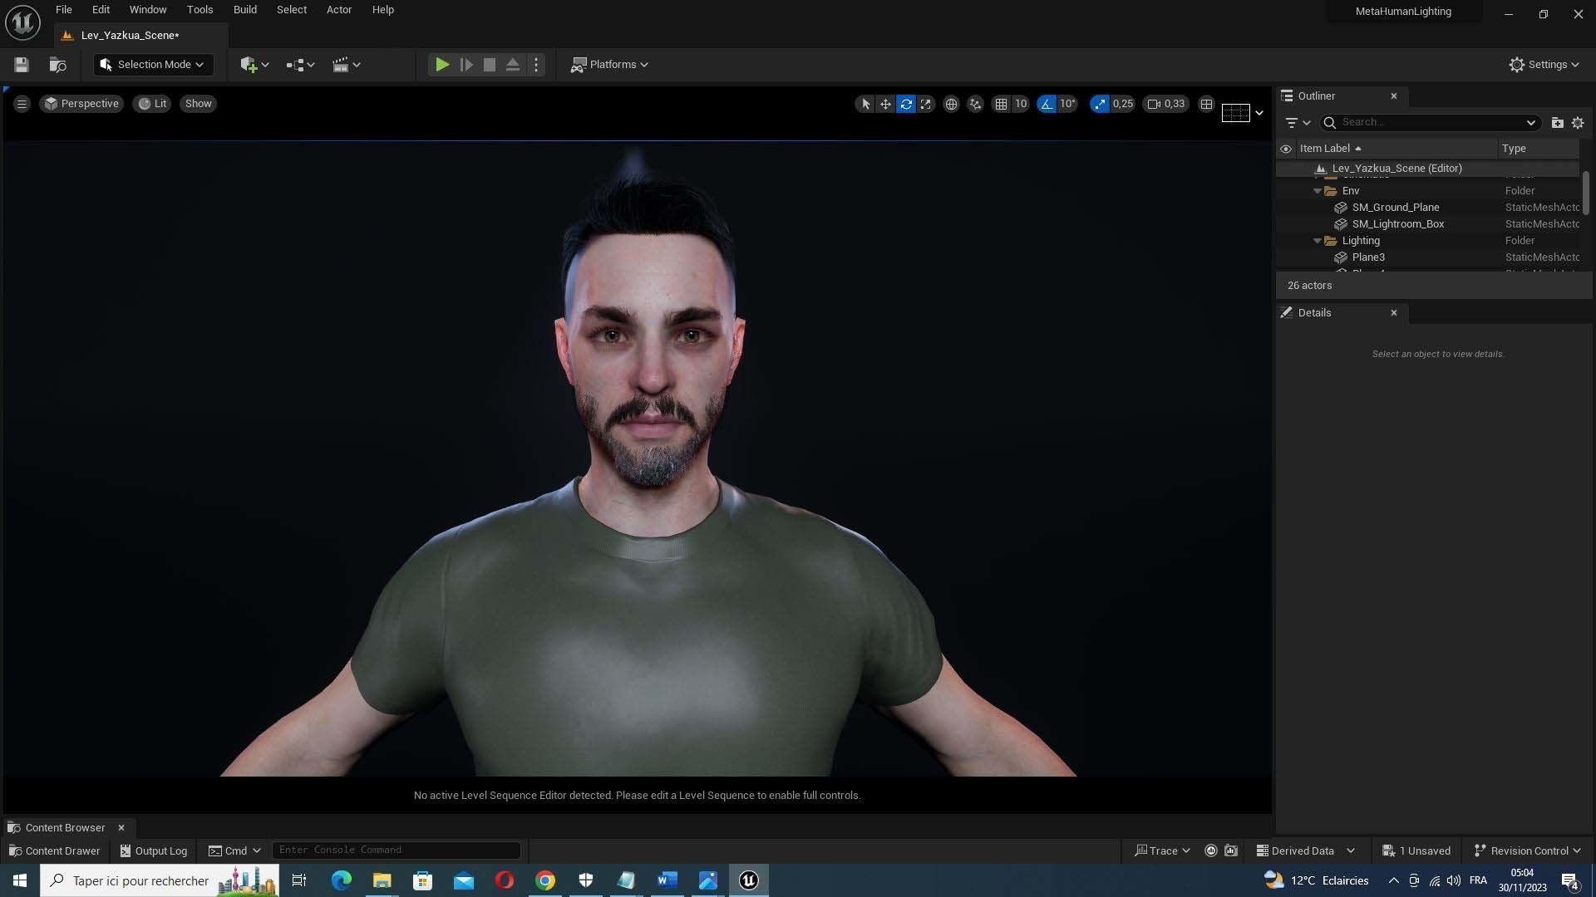
Task: Click the Save level floppy icon
Action: click(22, 65)
